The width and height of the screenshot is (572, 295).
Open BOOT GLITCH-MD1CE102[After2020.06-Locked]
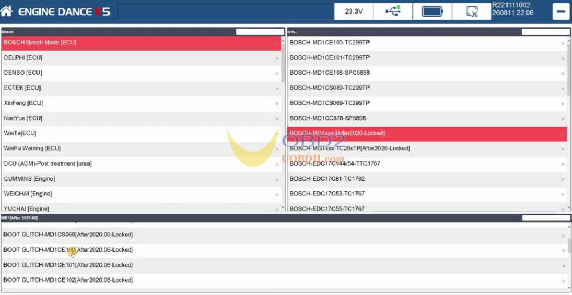click(285, 281)
